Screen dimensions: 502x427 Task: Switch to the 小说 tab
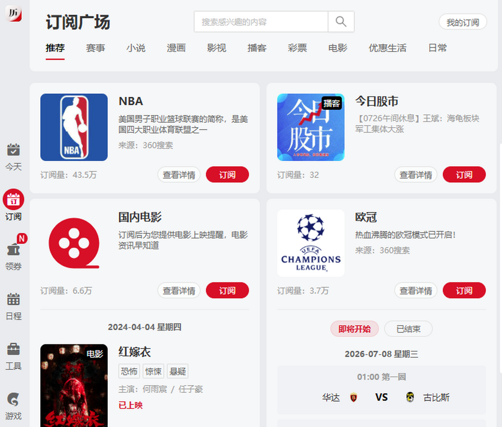click(x=136, y=48)
